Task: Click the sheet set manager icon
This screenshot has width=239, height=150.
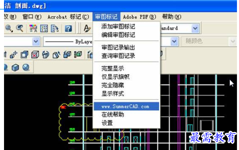Action: coord(55,28)
